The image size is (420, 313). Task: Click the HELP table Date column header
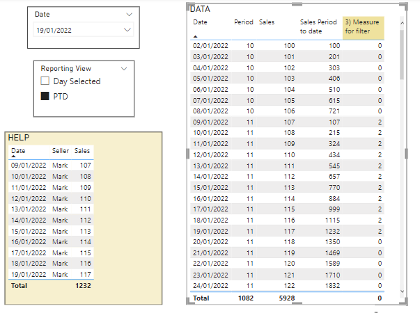(x=18, y=151)
